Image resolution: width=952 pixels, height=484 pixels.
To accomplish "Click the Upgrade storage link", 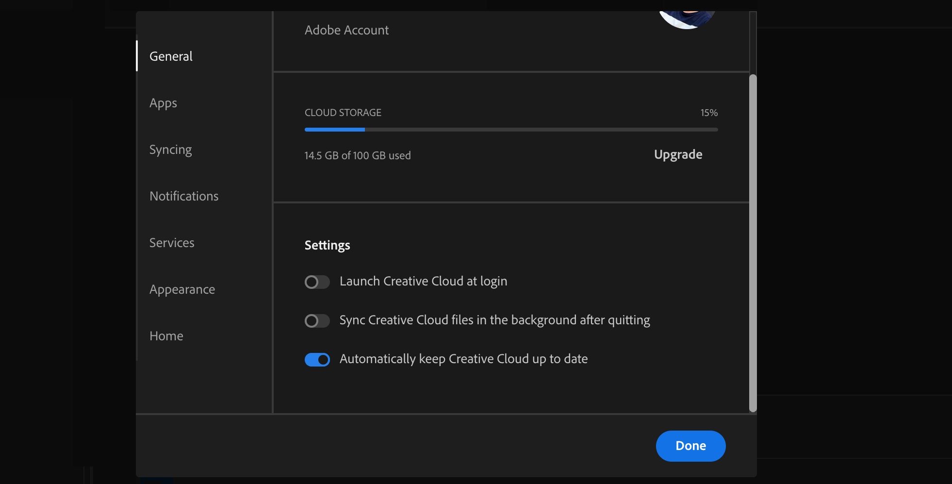I will 678,154.
